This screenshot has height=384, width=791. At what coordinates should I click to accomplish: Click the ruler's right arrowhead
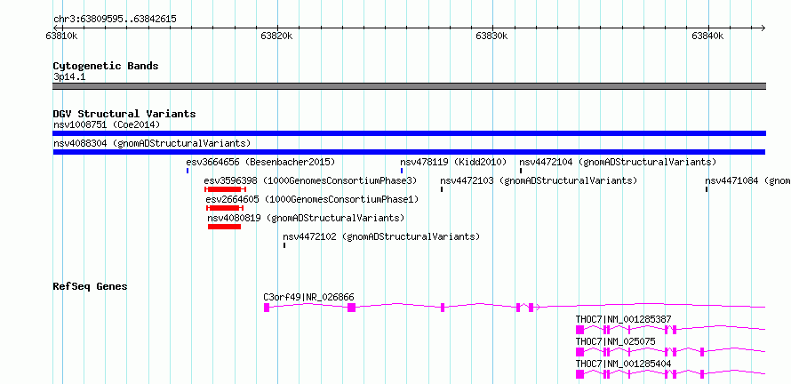tap(763, 28)
